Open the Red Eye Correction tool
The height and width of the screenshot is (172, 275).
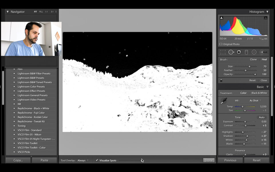tap(239, 52)
